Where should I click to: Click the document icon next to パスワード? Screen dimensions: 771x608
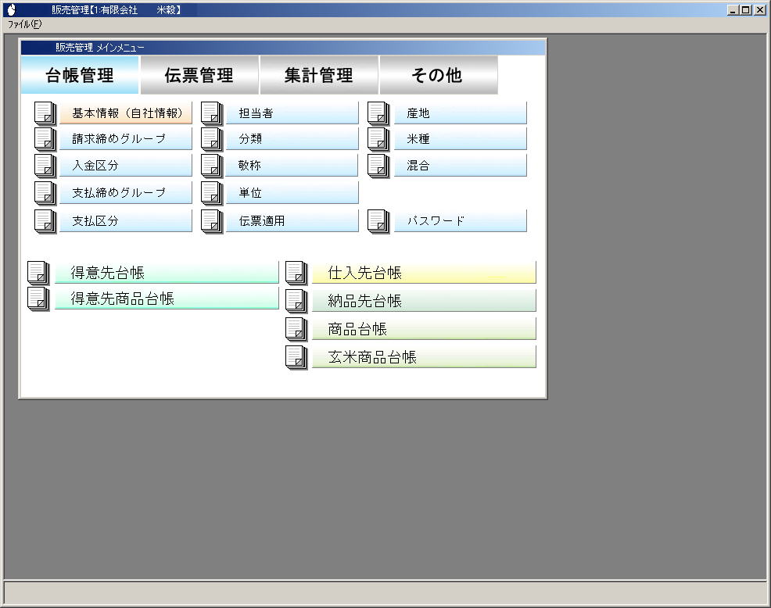point(379,221)
